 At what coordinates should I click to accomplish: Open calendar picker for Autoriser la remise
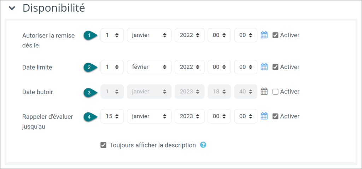click(264, 35)
